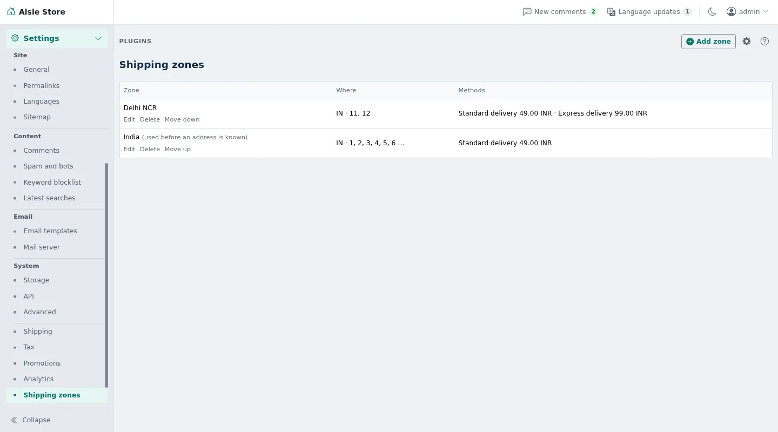
Task: Open Comments settings
Action: (41, 151)
